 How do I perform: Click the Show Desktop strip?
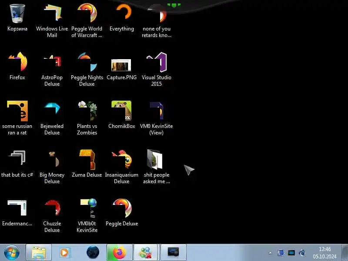[x=345, y=253]
